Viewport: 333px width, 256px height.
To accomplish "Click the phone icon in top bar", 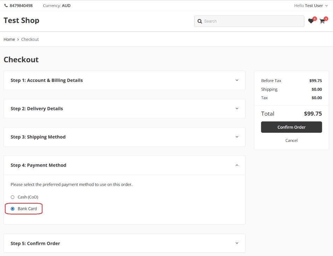I will (6, 6).
